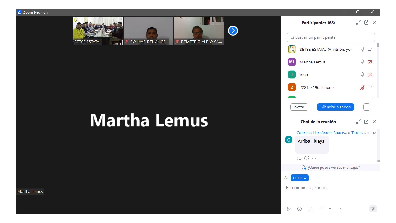The width and height of the screenshot is (396, 223).
Task: Pop out the Chat de la reunión panel
Action: (x=366, y=122)
